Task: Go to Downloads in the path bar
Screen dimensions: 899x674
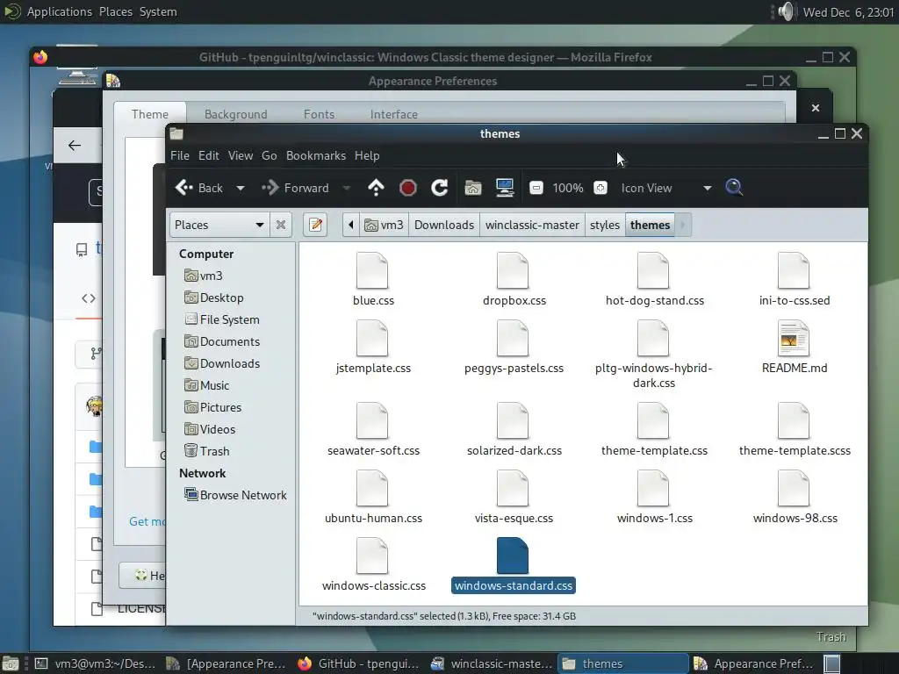Action: (x=443, y=225)
